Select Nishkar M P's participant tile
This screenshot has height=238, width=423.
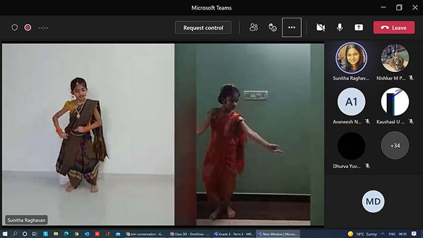point(394,58)
